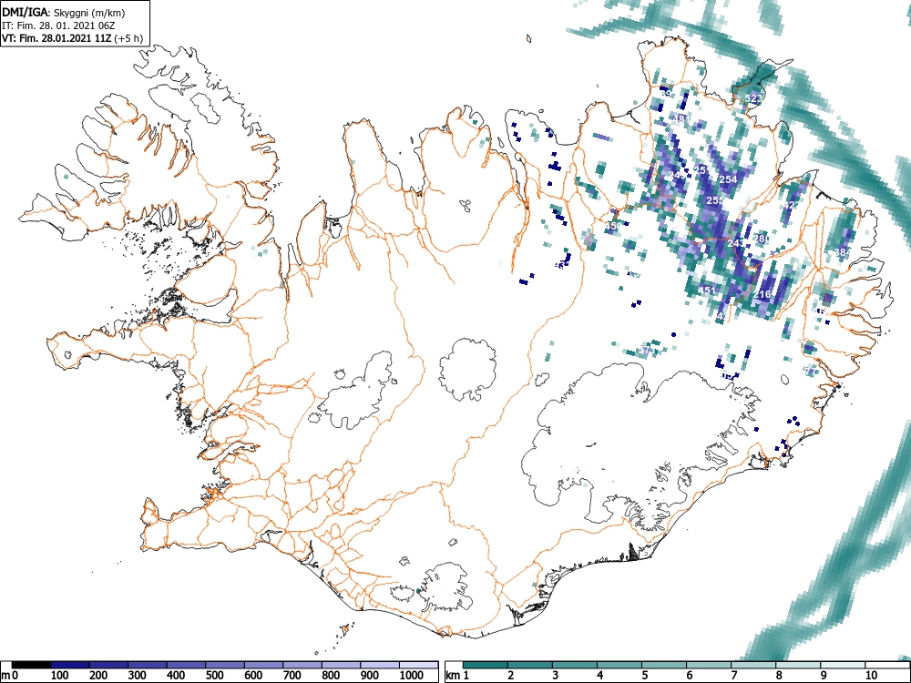
Task: Click the '523' visibility value on map
Action: point(753,98)
